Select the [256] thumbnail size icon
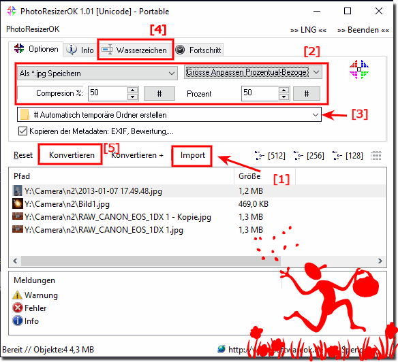 [x=309, y=155]
